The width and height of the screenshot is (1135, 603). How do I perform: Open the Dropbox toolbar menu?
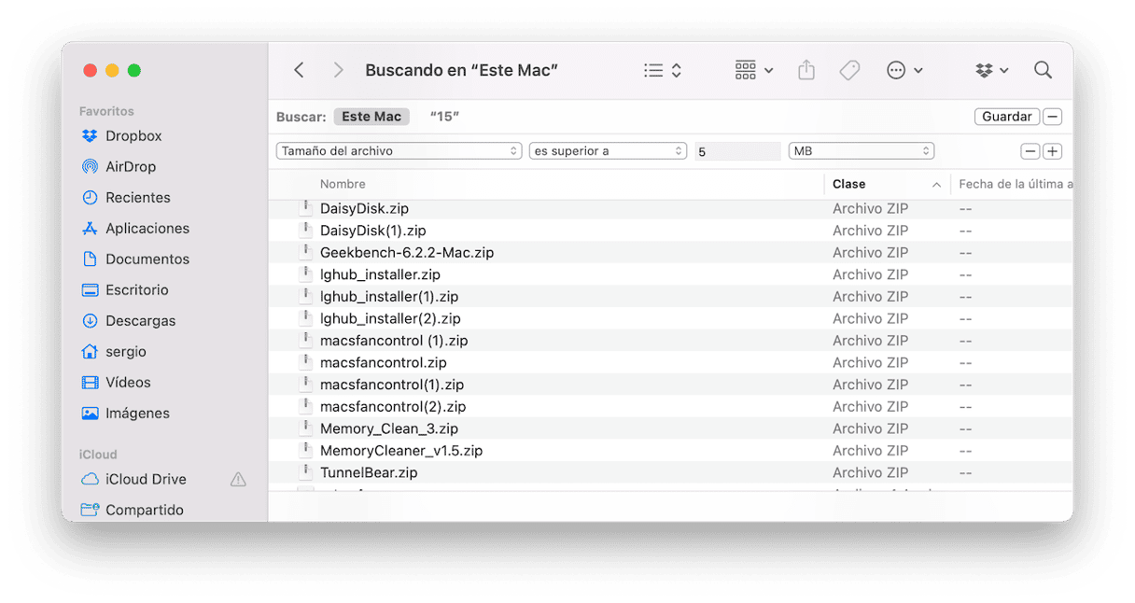click(x=991, y=70)
